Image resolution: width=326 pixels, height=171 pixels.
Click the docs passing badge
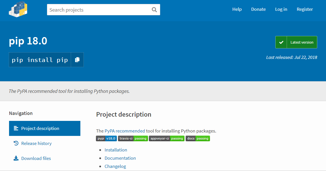tap(198, 138)
